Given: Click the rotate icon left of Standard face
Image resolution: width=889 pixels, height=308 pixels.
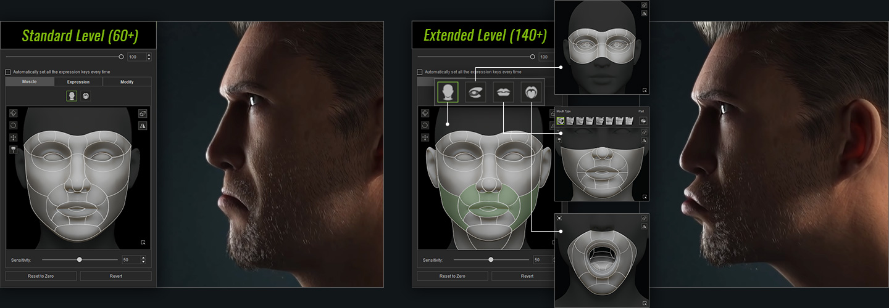Looking at the screenshot, I should [14, 125].
